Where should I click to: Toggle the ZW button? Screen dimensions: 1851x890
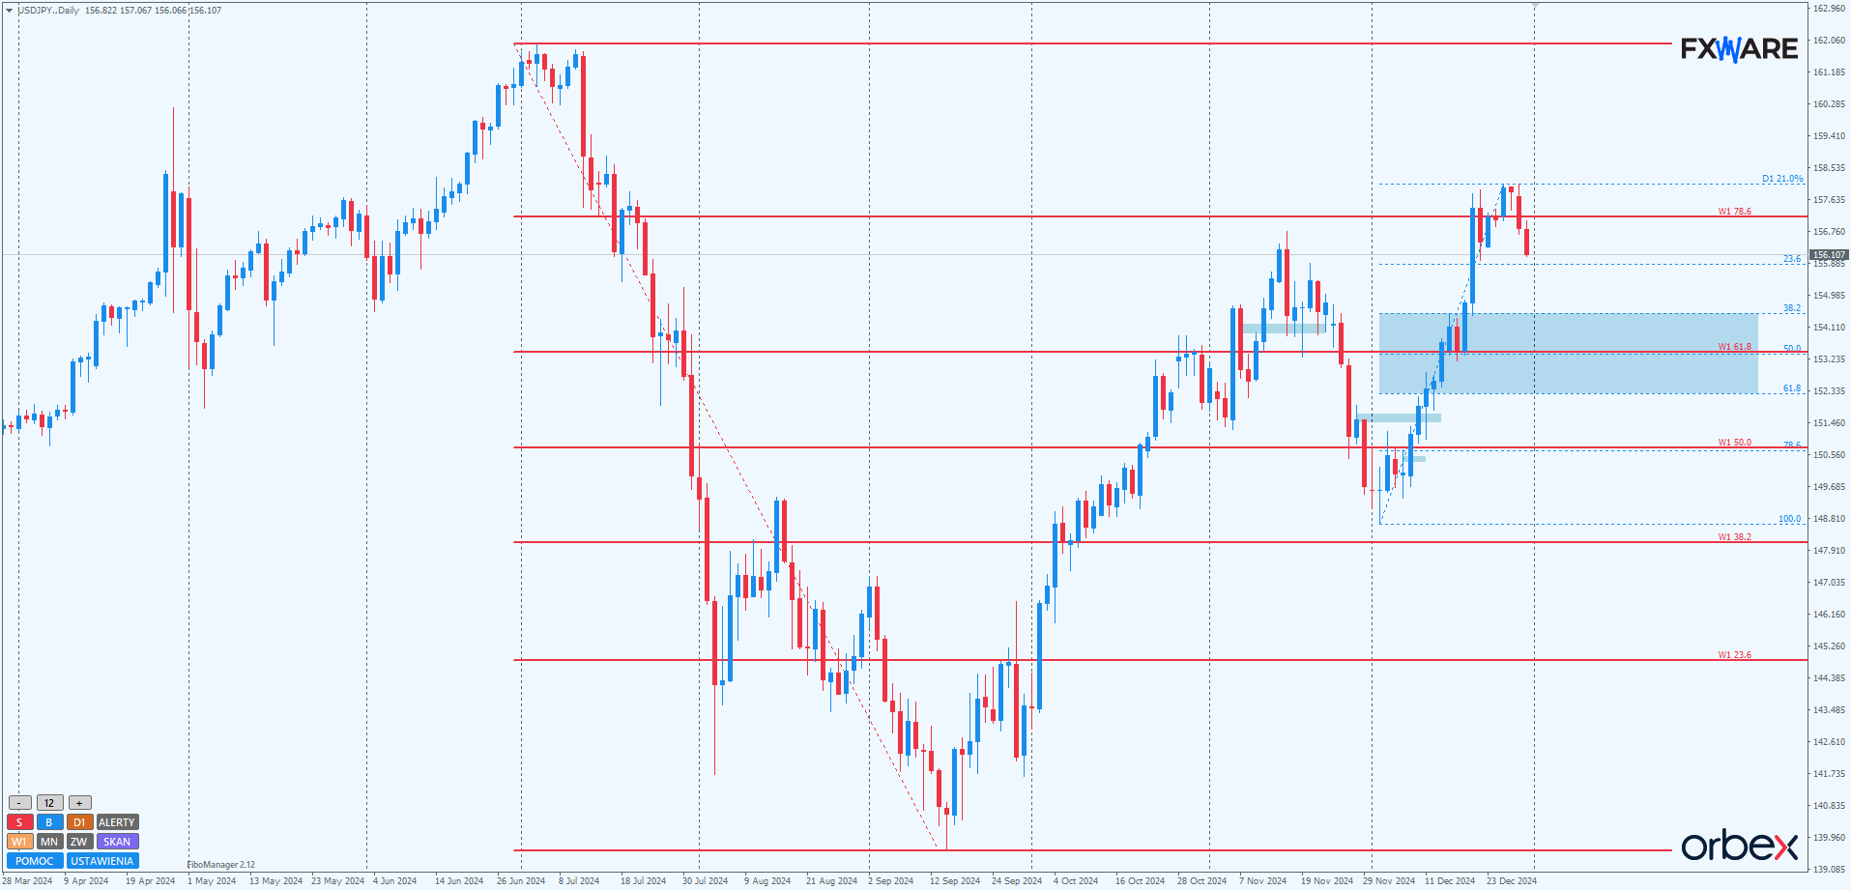pos(79,842)
